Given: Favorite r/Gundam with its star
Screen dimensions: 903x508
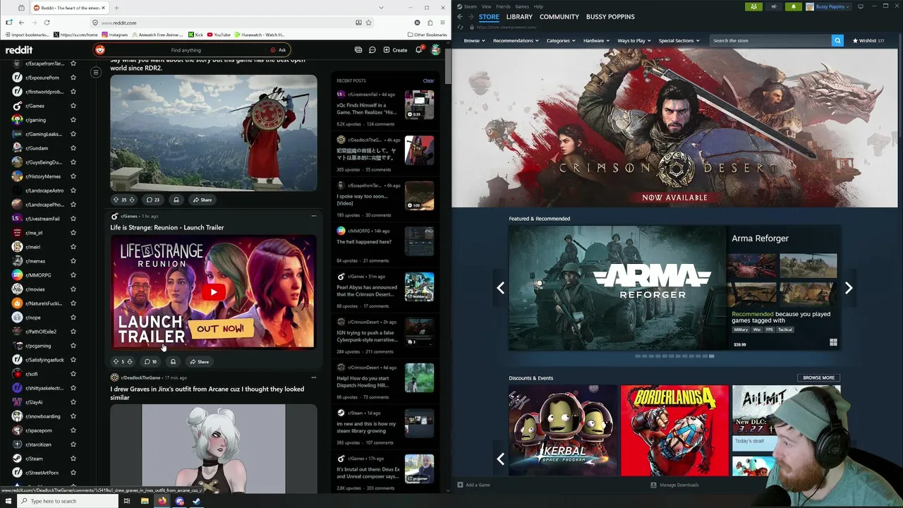Looking at the screenshot, I should tap(73, 148).
